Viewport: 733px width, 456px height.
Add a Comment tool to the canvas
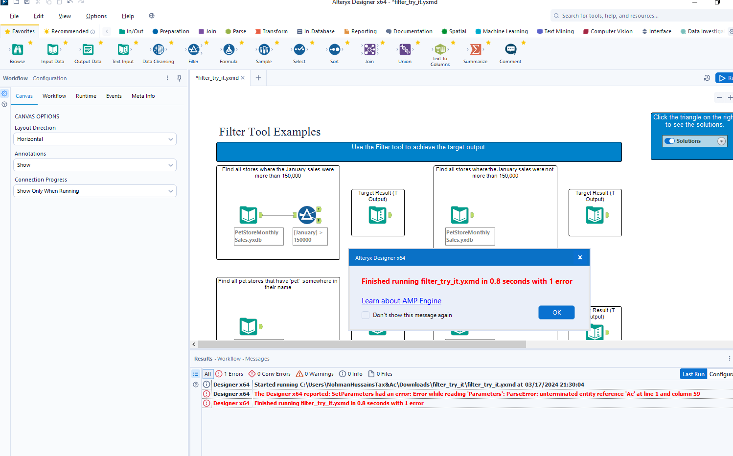pyautogui.click(x=510, y=49)
